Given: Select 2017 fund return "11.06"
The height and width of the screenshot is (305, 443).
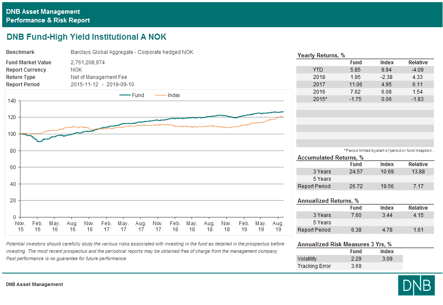Looking at the screenshot, I should click(355, 85).
